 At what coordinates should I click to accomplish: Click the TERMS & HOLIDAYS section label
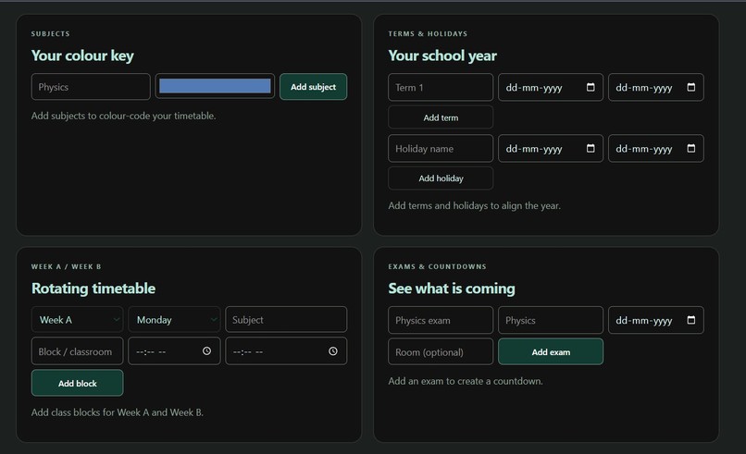pyautogui.click(x=428, y=34)
